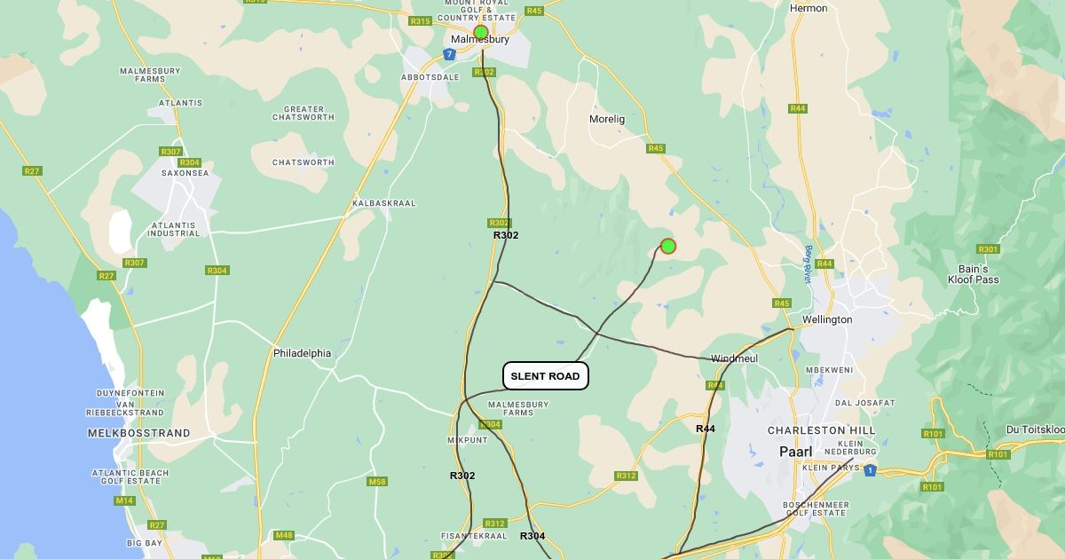1065x559 pixels.
Task: Click the R301 shield near Bain's Kloof Pass
Action: (x=988, y=249)
